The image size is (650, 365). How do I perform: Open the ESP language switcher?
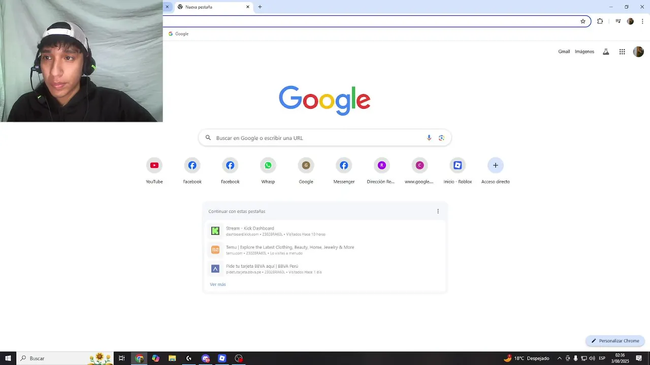602,358
